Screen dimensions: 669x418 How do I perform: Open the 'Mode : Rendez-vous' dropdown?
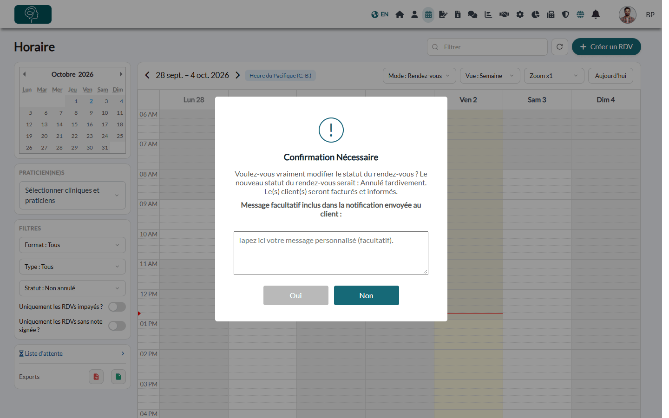pos(420,76)
